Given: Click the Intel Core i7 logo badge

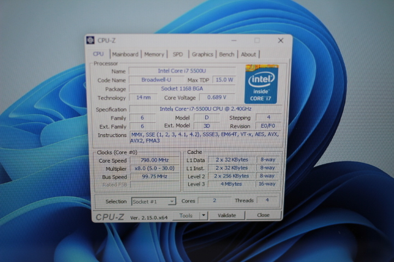Looking at the screenshot, I should point(261,84).
